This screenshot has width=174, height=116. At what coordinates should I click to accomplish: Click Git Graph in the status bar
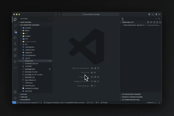[104, 103]
